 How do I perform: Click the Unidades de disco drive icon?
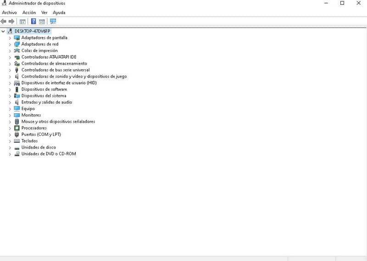pyautogui.click(x=17, y=148)
